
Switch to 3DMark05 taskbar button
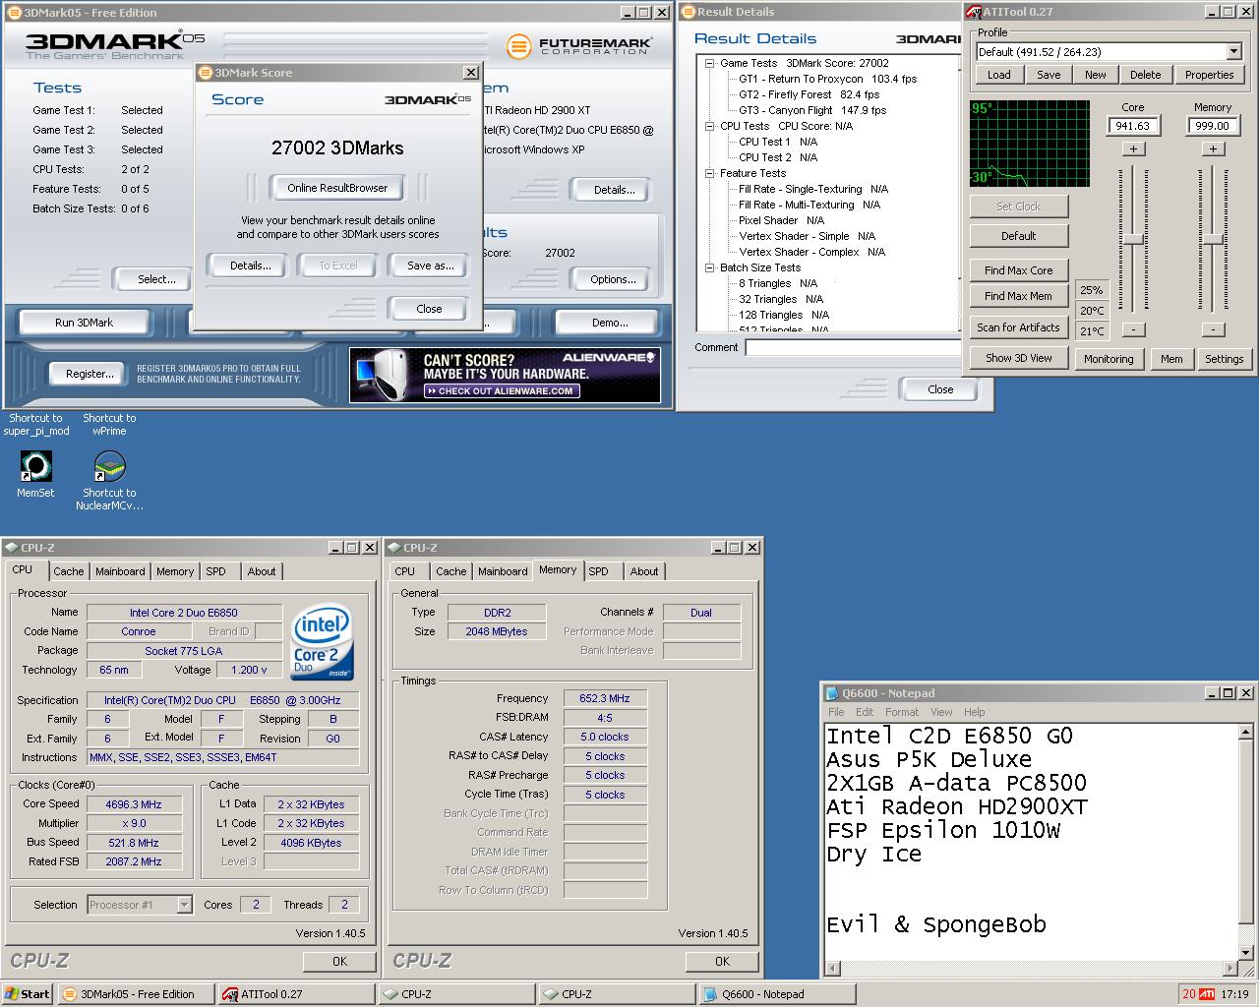137,994
